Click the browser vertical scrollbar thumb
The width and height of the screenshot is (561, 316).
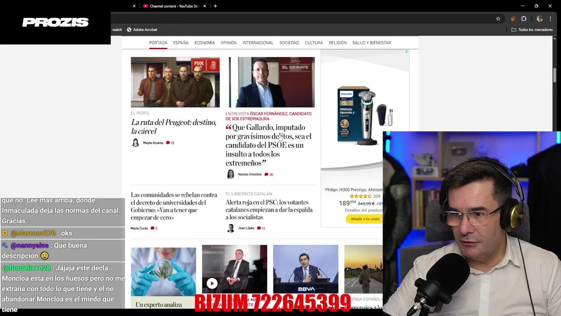point(554,75)
